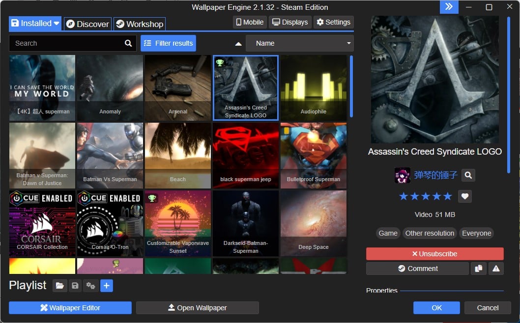Select Batman v Superman: Dawn of Justice wallpaper
520x323 pixels.
coord(42,156)
